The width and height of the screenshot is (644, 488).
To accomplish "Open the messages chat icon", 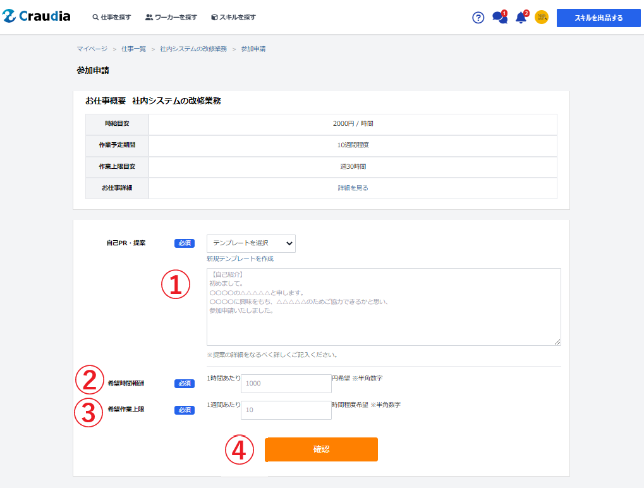I will [x=499, y=18].
